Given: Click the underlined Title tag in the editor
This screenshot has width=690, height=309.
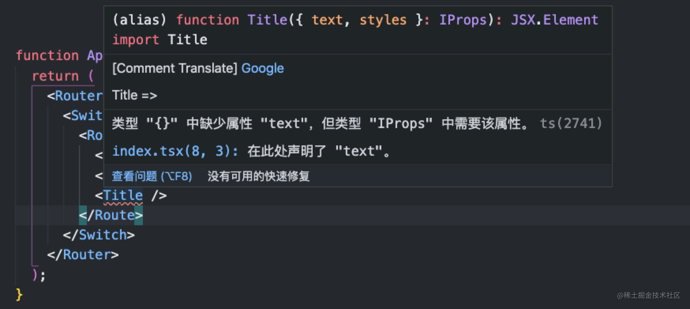Looking at the screenshot, I should pos(123,196).
